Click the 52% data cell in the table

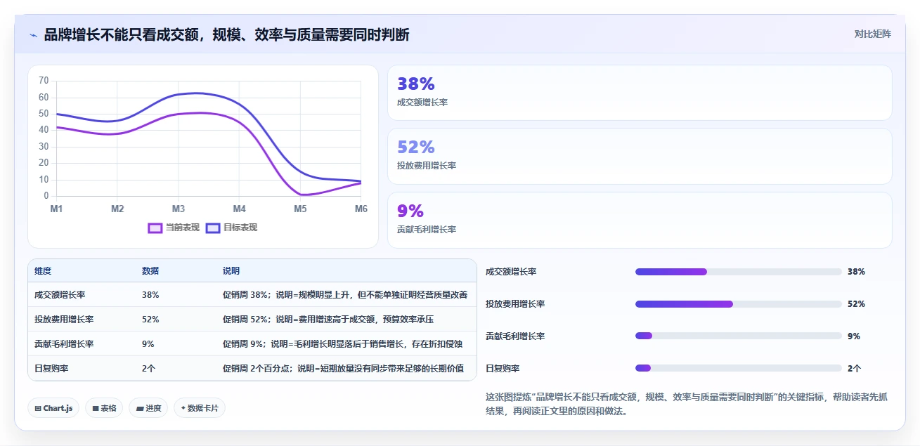coord(150,320)
